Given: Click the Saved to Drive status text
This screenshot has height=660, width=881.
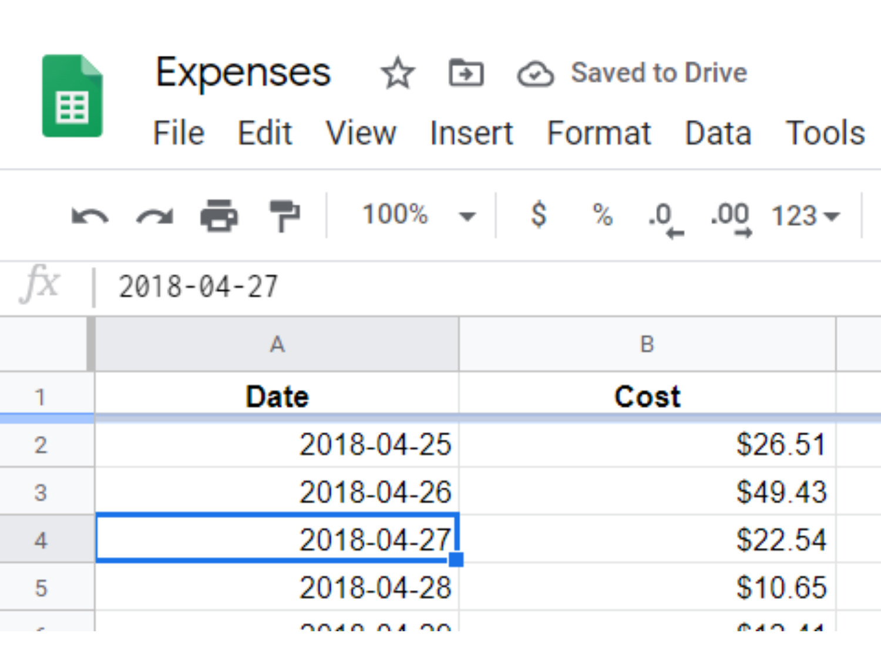Looking at the screenshot, I should pyautogui.click(x=659, y=73).
